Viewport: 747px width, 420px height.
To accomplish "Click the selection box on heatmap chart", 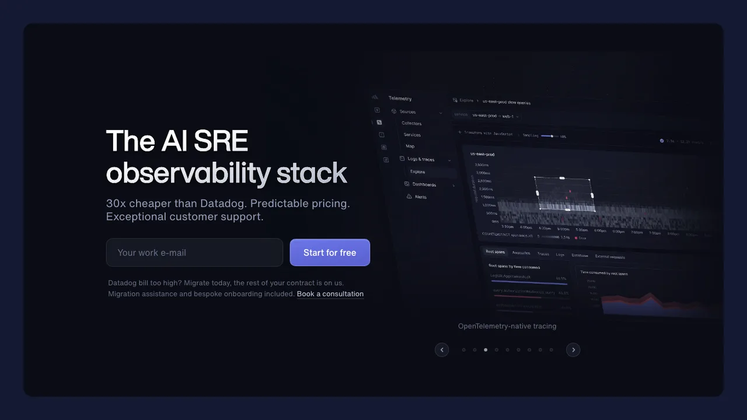I will [564, 194].
